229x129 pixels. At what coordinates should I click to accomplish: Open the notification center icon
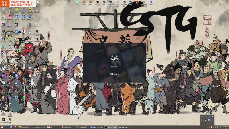(220, 127)
